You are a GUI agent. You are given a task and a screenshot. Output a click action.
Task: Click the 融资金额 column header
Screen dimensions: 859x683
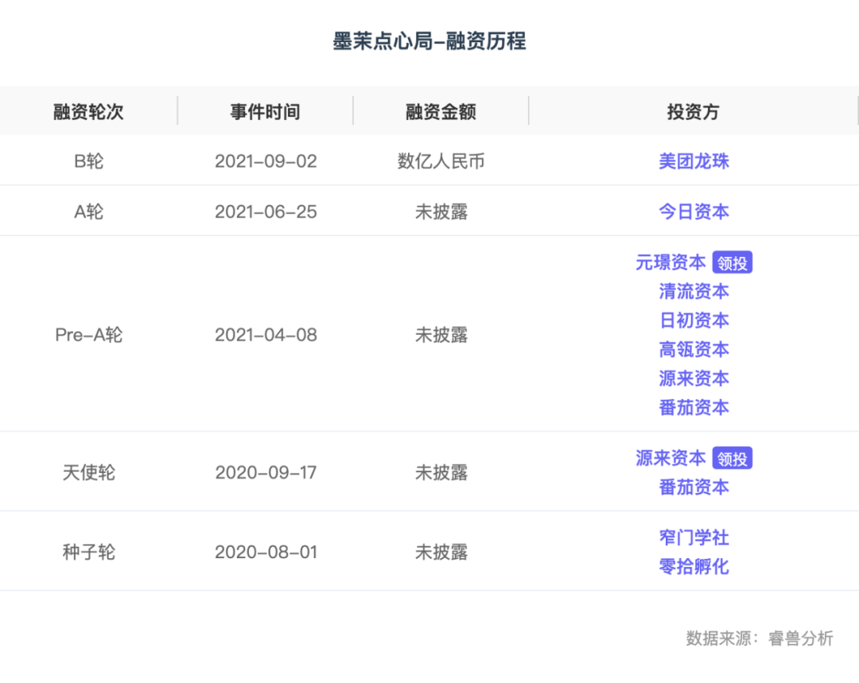[x=441, y=111]
